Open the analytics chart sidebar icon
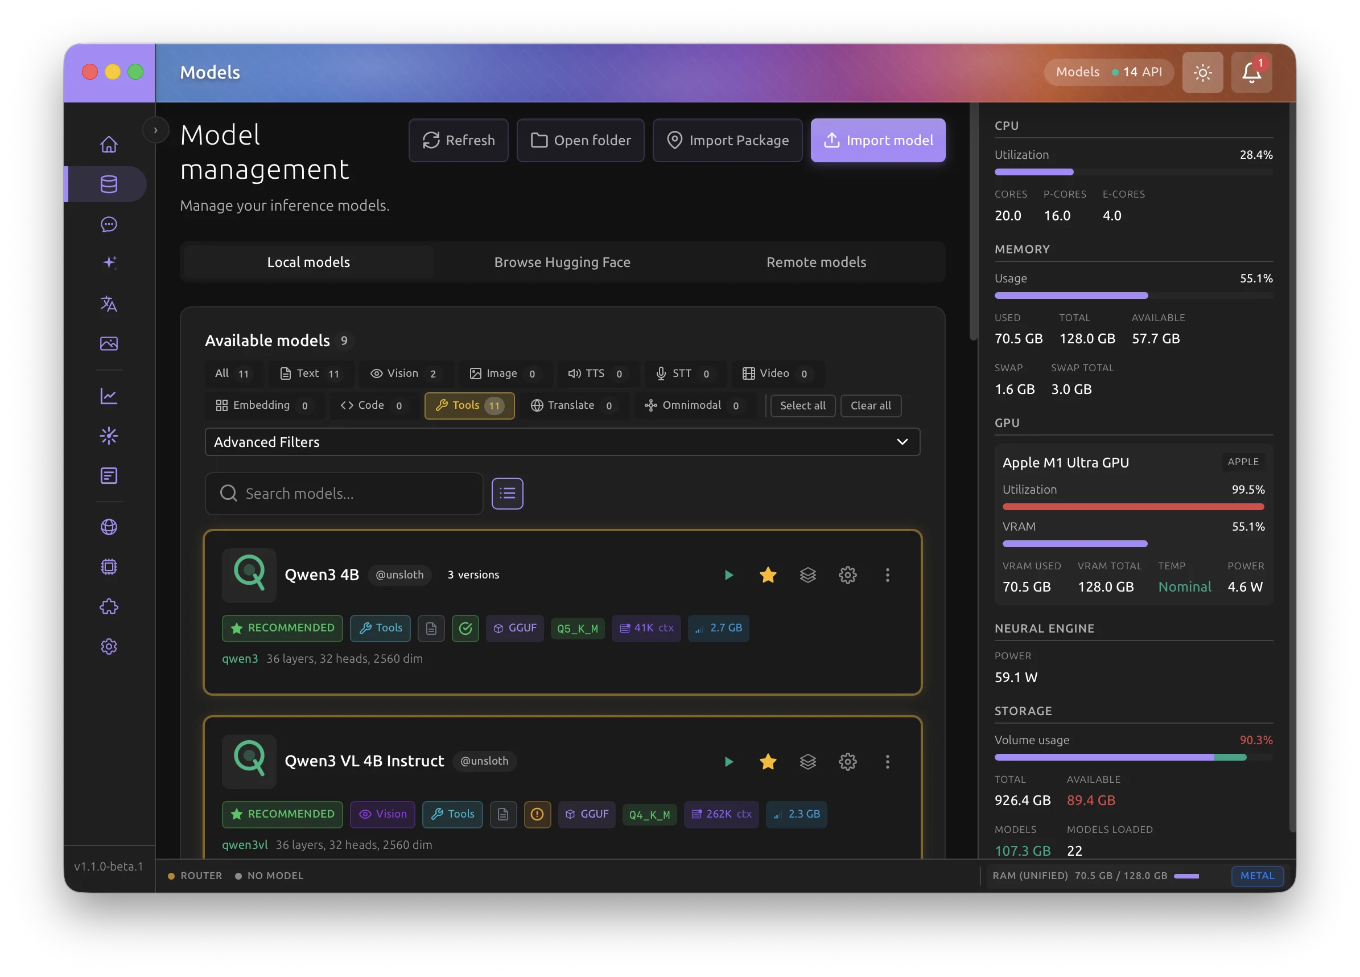This screenshot has height=977, width=1360. click(109, 396)
